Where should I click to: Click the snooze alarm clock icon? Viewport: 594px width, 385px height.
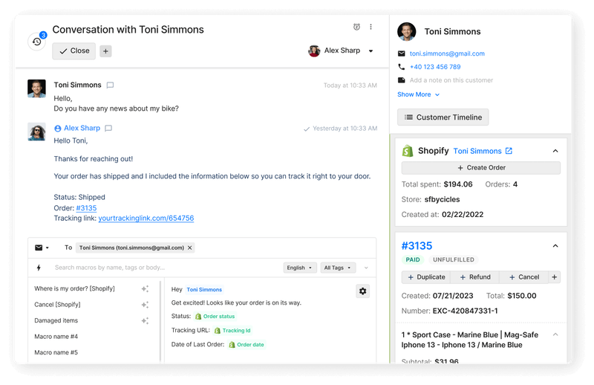pos(356,27)
